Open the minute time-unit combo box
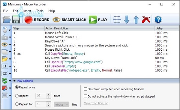180x110 pixels. (x=61, y=104)
